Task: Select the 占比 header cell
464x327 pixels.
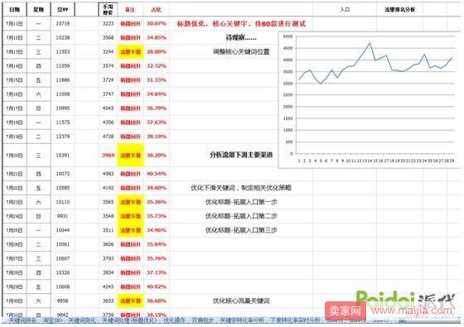Action: click(x=157, y=9)
